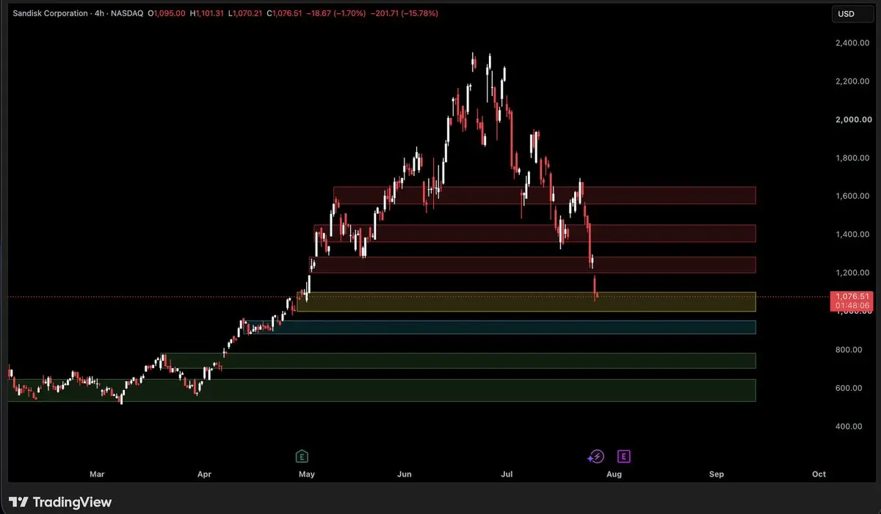
Task: Click the green earnings E icon near May
Action: pos(302,456)
